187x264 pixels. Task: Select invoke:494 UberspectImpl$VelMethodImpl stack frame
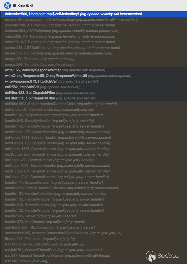(71, 20)
